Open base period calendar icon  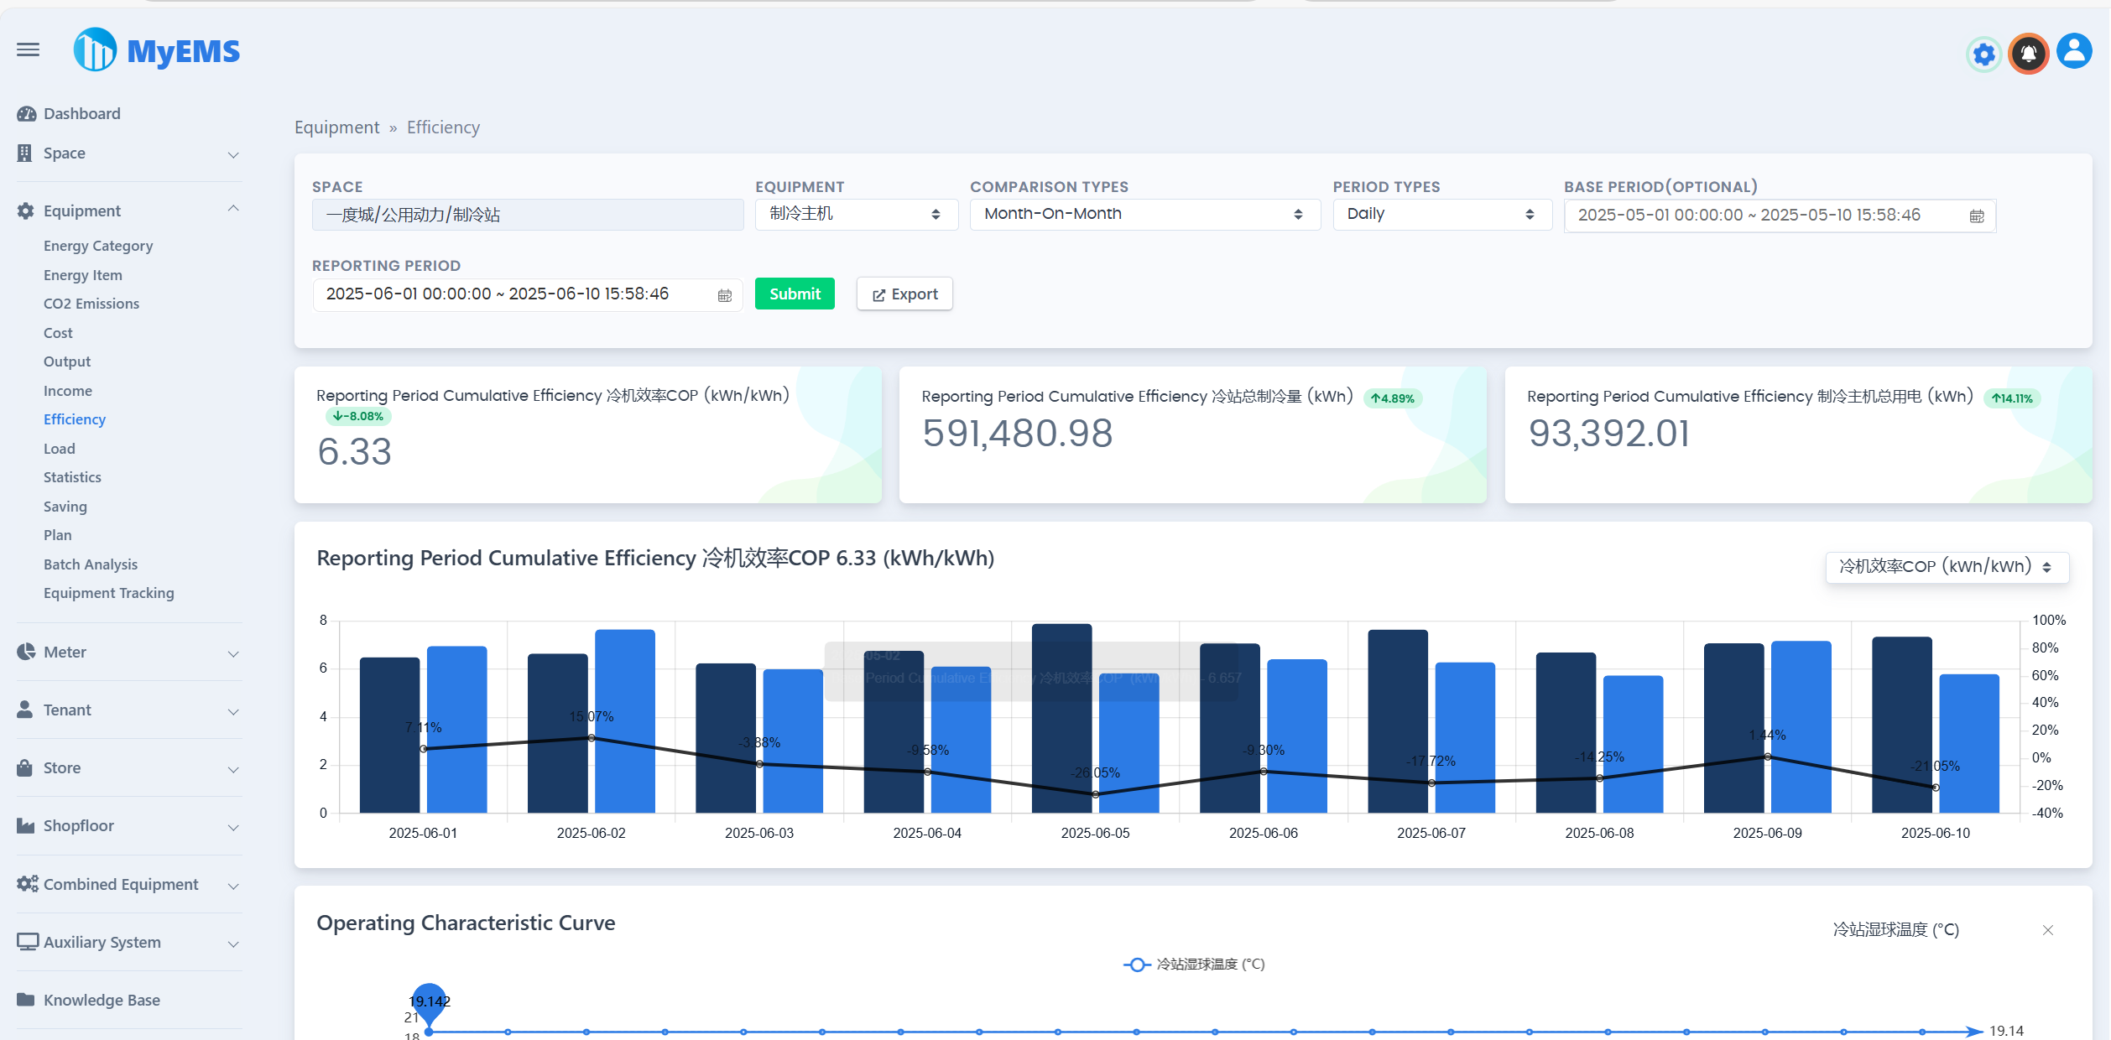1977,216
